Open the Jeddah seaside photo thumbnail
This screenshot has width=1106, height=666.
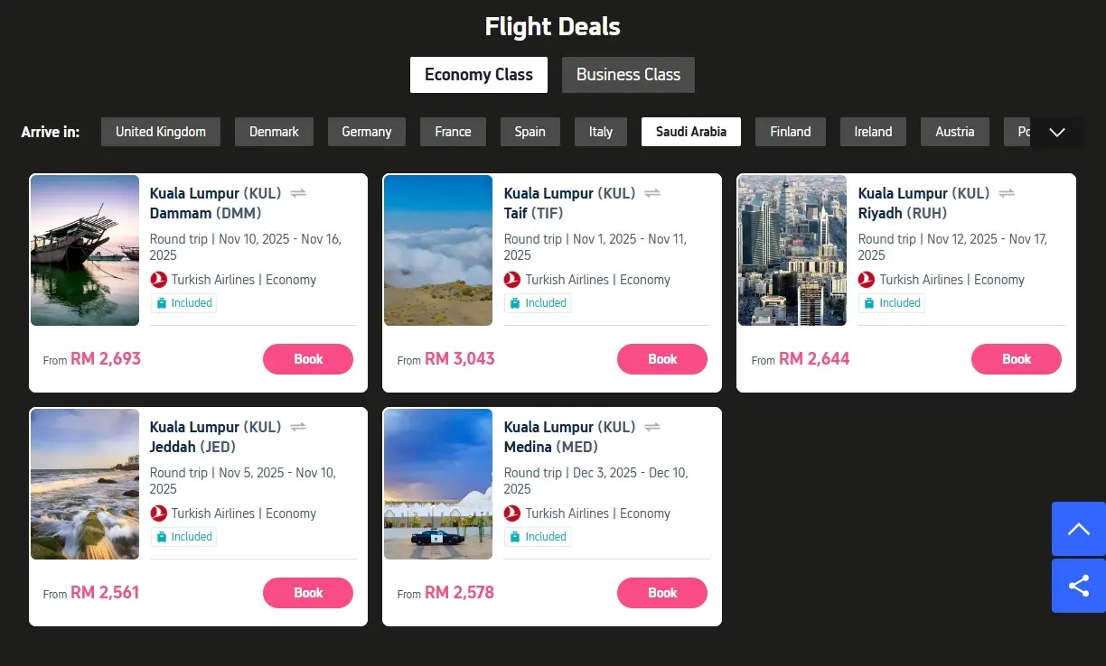click(85, 485)
